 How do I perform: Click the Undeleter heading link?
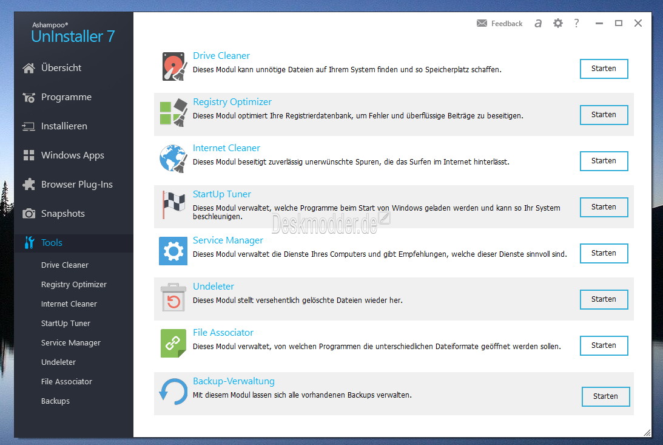214,287
